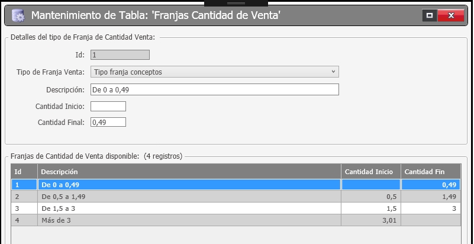Select row 'De 1,5 a 3'

click(x=236, y=208)
